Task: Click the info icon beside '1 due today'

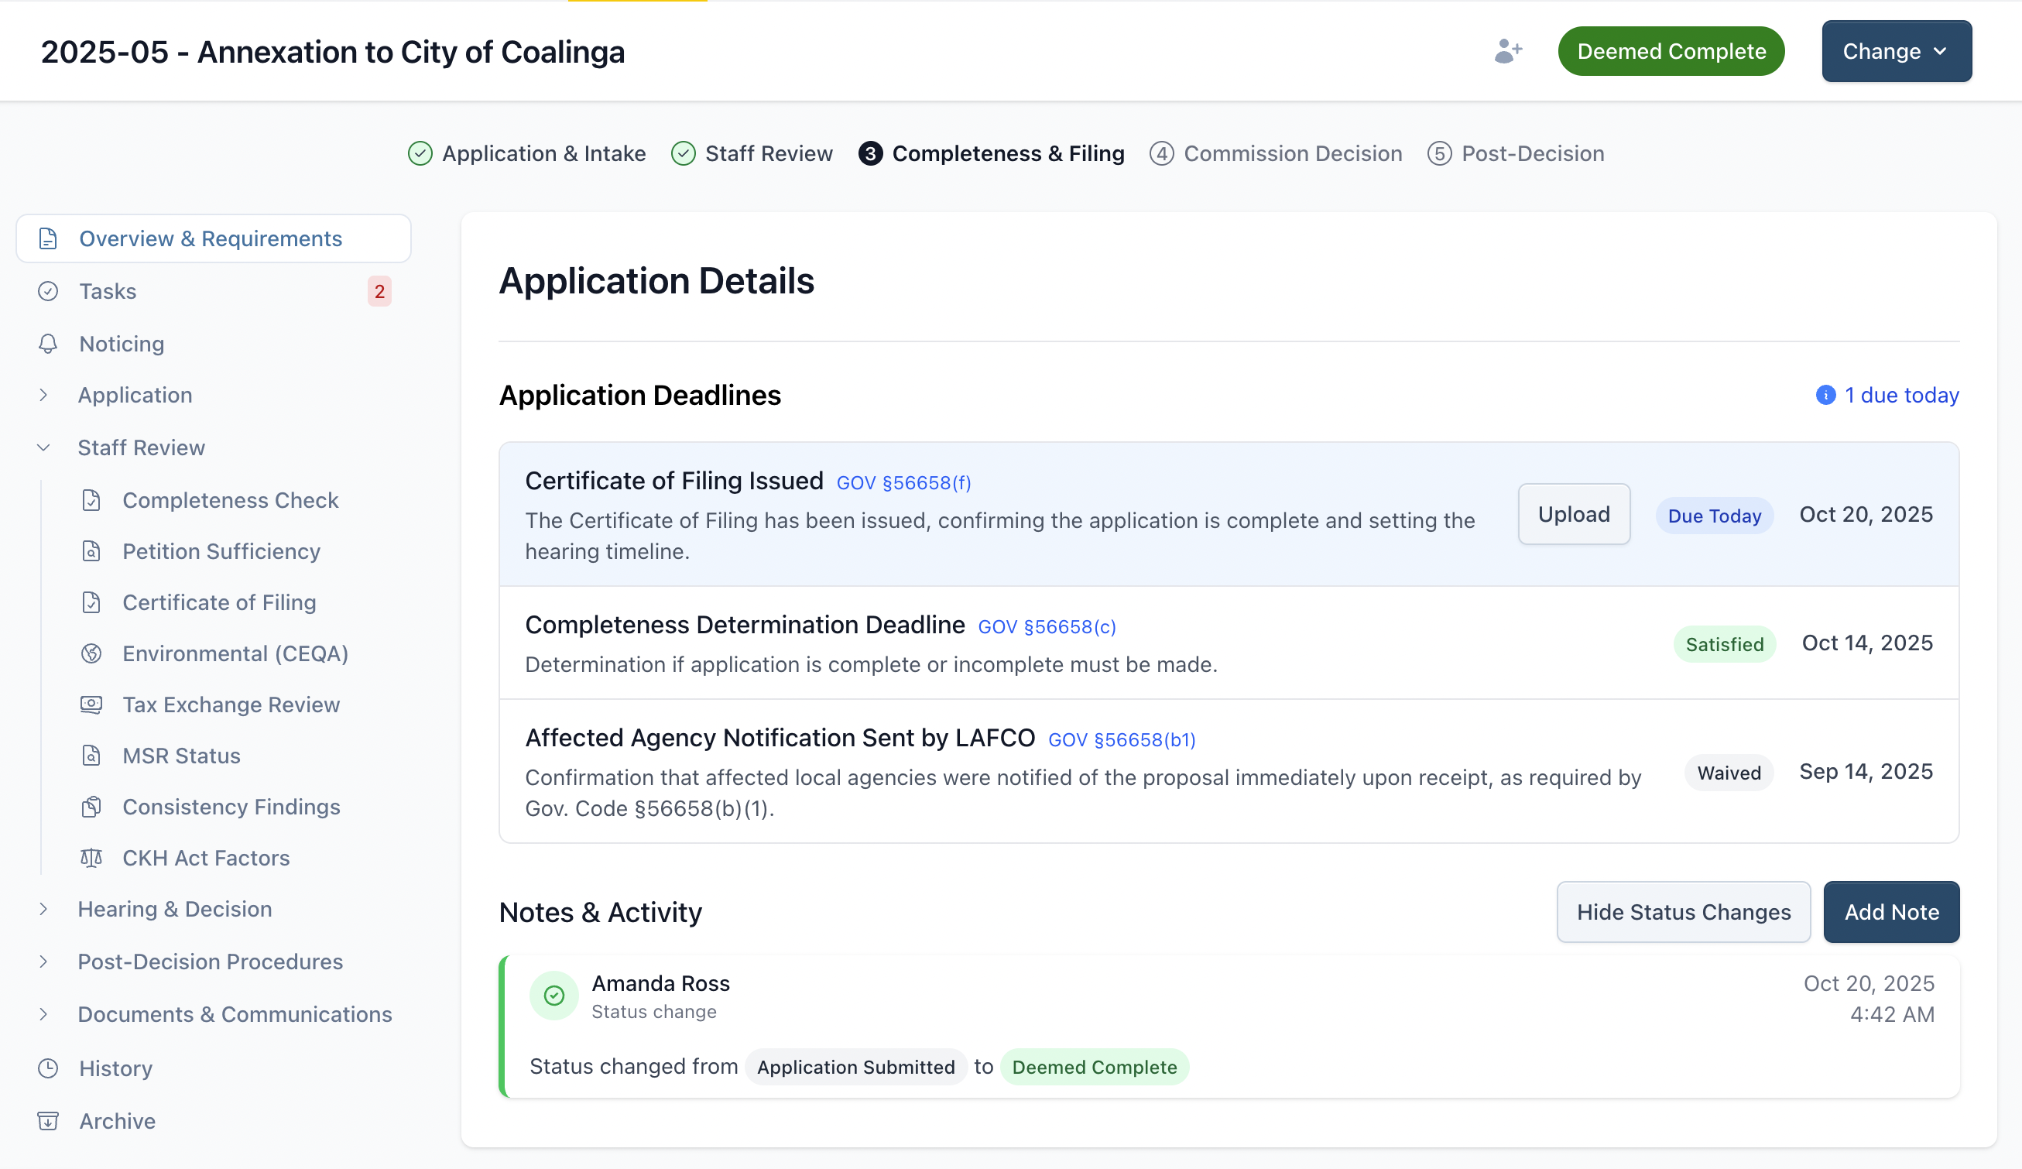Action: point(1825,396)
